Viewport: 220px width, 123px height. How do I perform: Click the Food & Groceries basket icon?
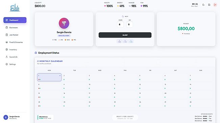[x=7, y=42]
